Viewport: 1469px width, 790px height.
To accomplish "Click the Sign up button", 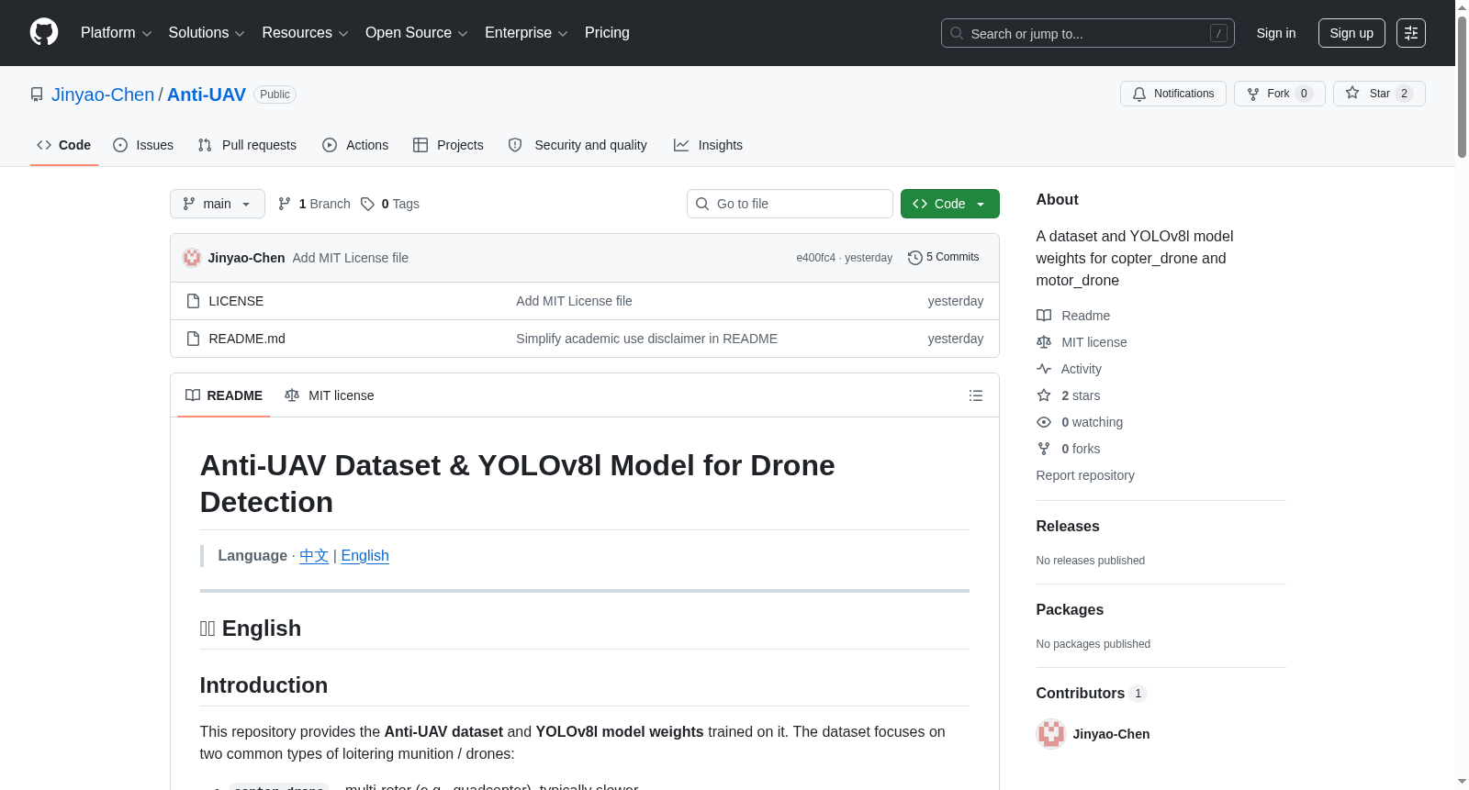I will [1351, 33].
